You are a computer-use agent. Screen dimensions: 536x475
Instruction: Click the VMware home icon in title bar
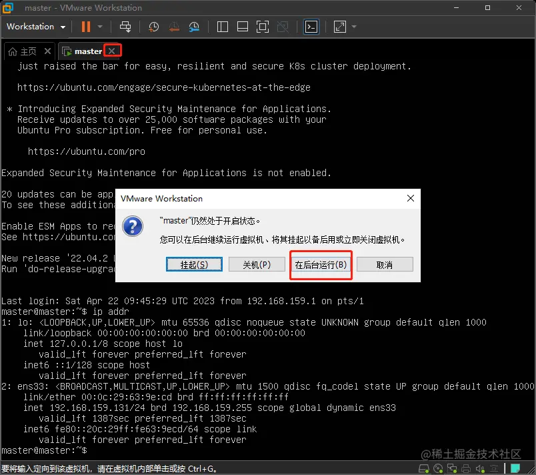(x=8, y=7)
